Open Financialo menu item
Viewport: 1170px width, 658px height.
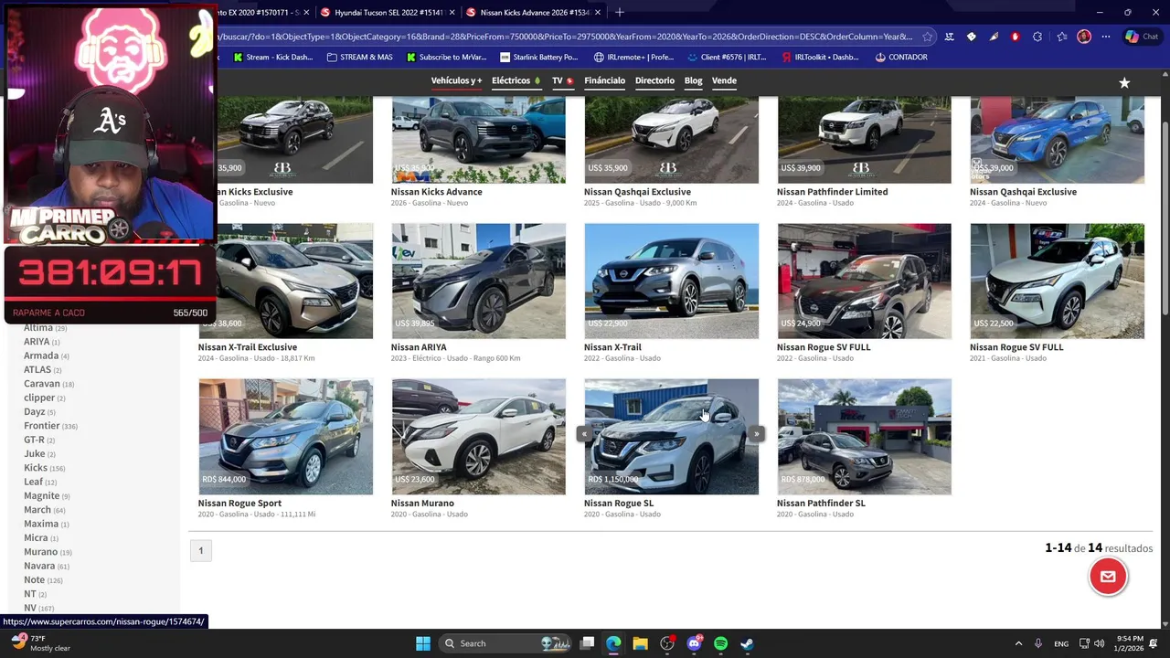click(604, 80)
